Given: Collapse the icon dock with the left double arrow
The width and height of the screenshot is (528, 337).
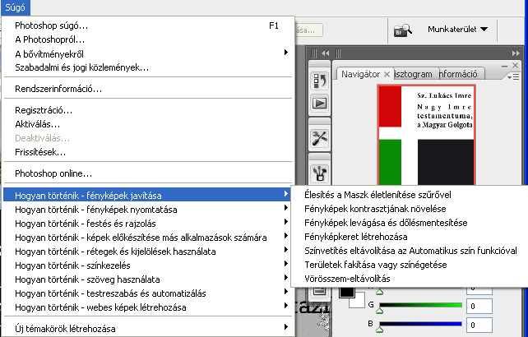Looking at the screenshot, I should point(326,53).
